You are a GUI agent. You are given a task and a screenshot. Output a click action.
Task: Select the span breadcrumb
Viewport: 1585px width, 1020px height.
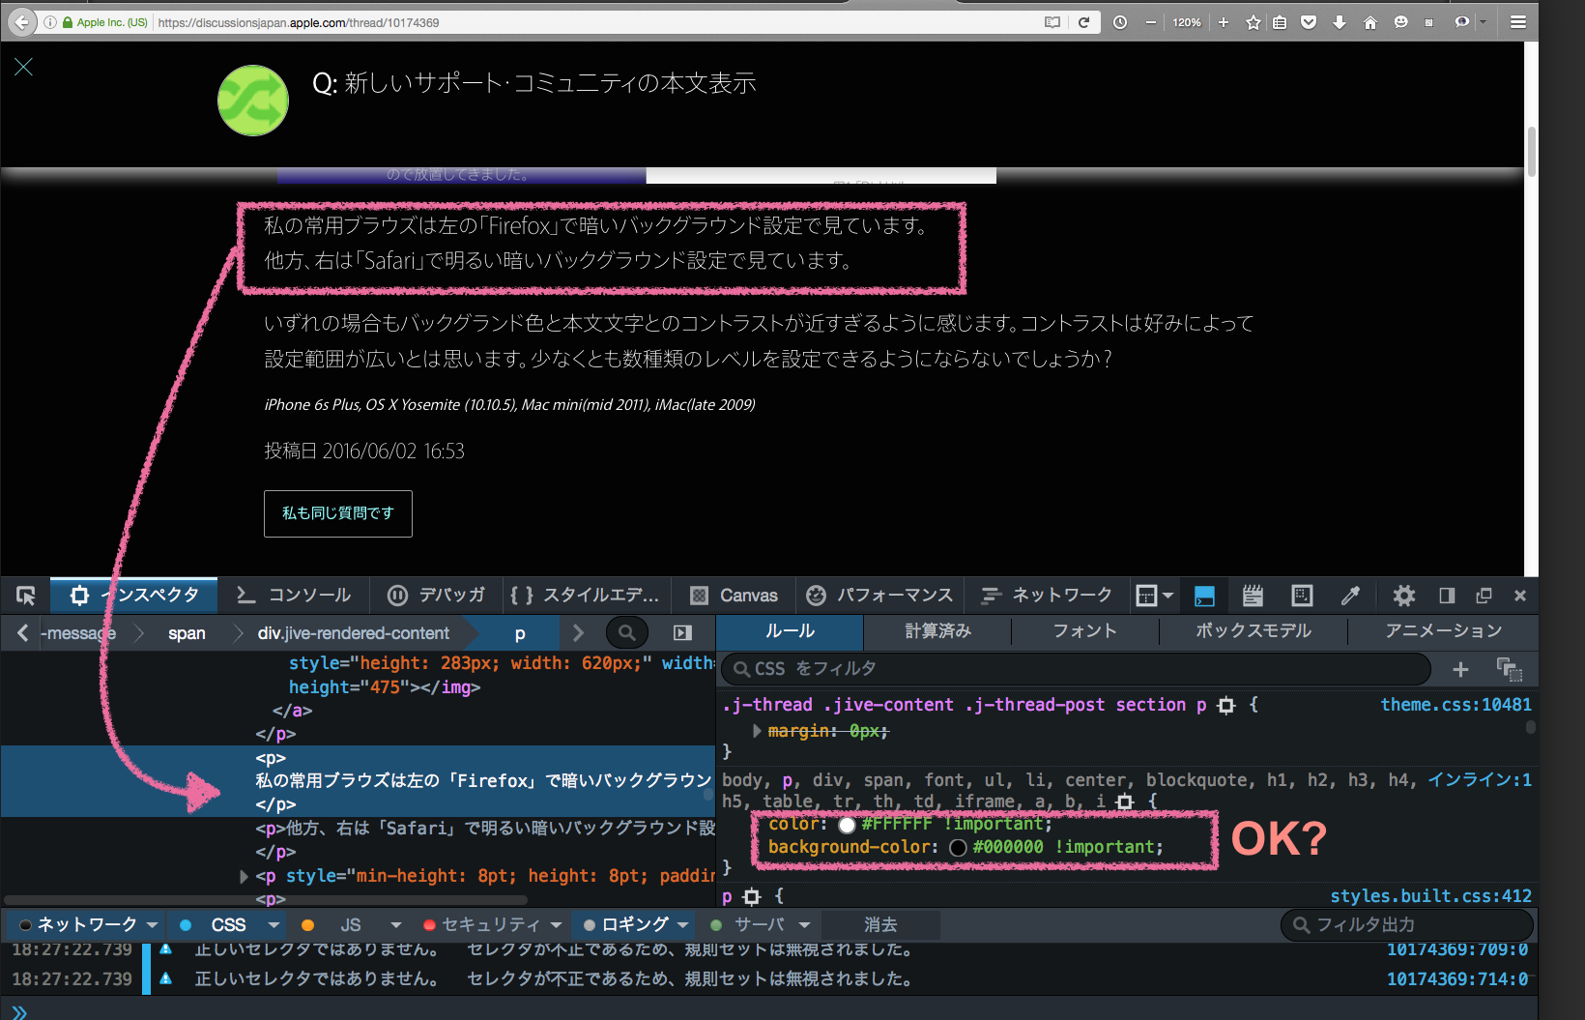tap(187, 633)
